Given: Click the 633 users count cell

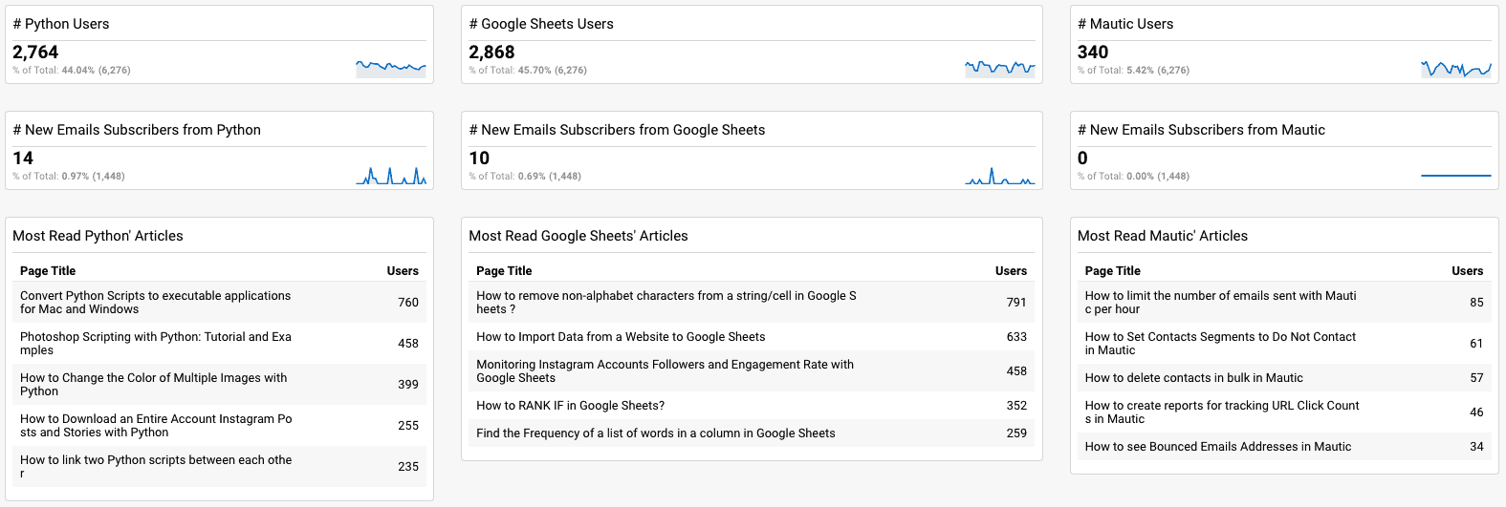Looking at the screenshot, I should [x=1016, y=337].
